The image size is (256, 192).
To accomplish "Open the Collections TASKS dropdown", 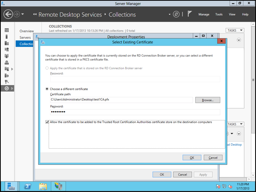I will pos(235,30).
